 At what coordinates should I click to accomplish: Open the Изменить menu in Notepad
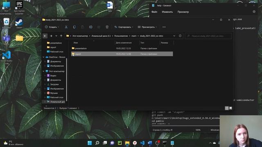click(x=167, y=12)
